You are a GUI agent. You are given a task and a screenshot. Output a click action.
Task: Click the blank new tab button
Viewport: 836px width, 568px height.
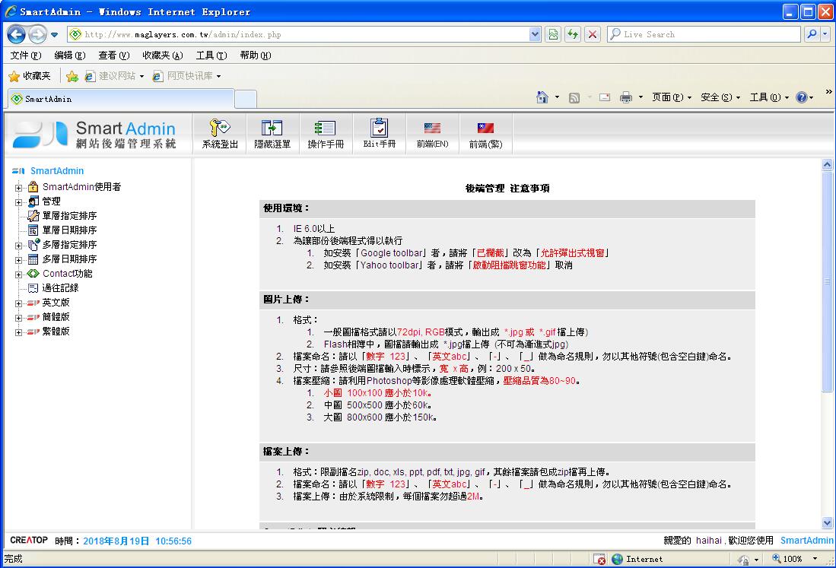tap(246, 100)
